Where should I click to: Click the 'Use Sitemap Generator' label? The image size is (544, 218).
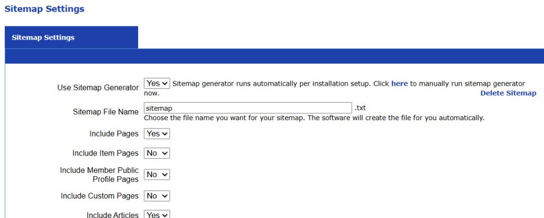point(98,88)
